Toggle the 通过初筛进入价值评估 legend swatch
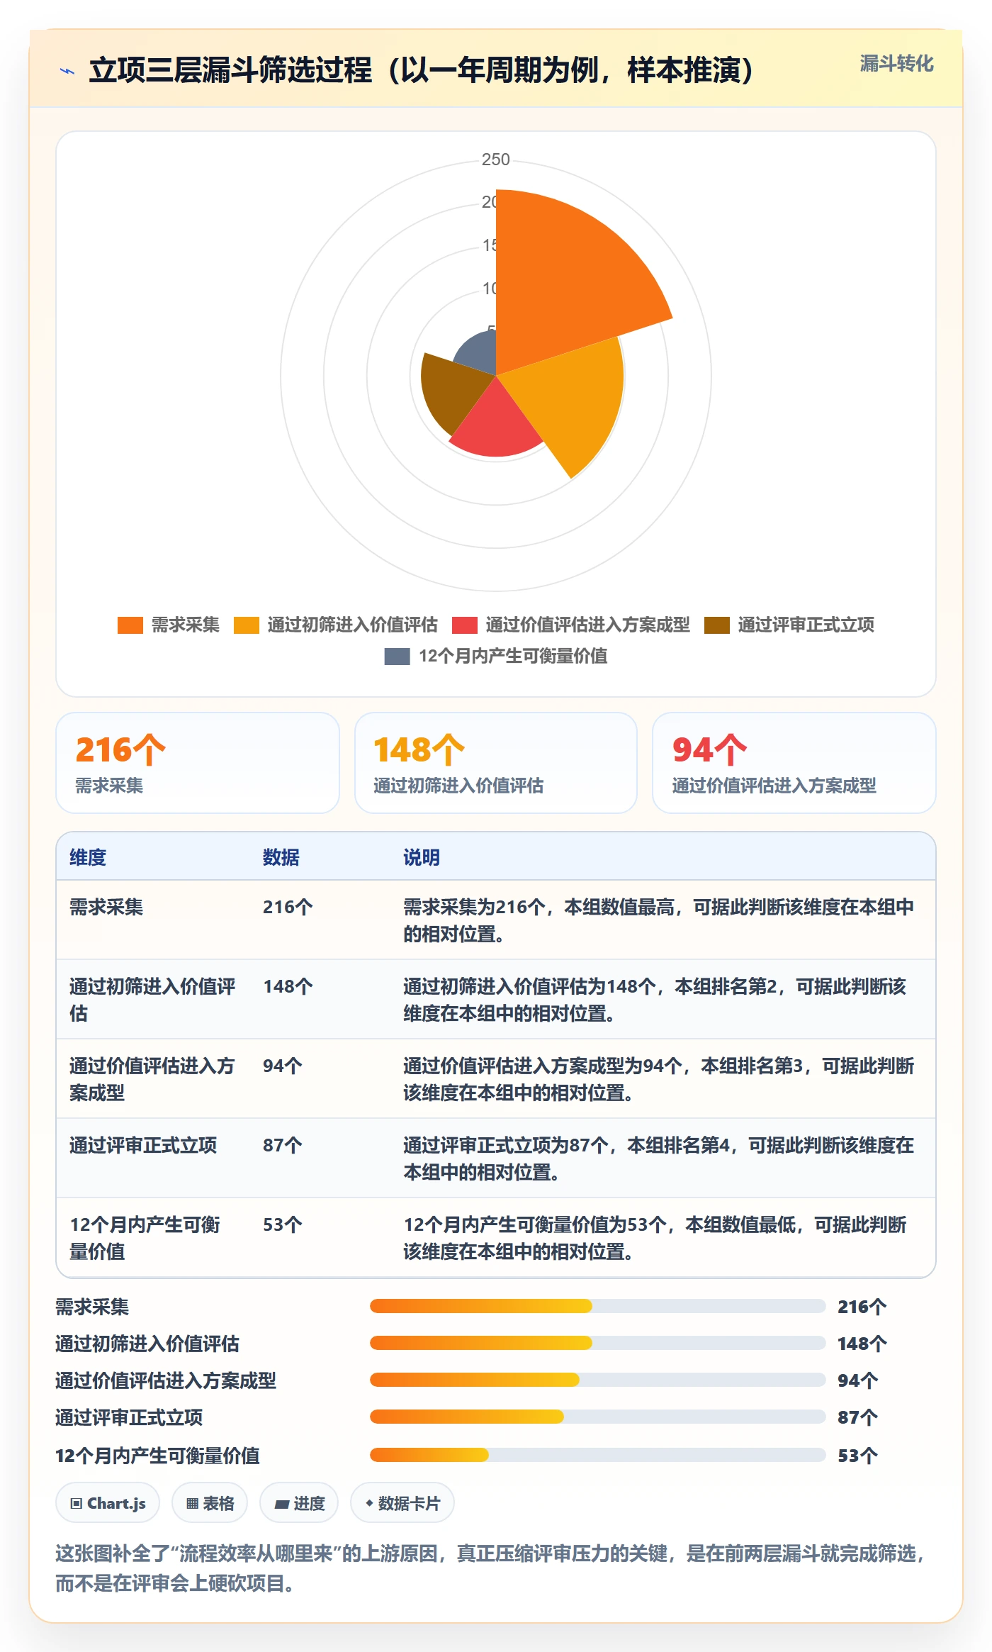Image resolution: width=992 pixels, height=1652 pixels. click(x=247, y=625)
